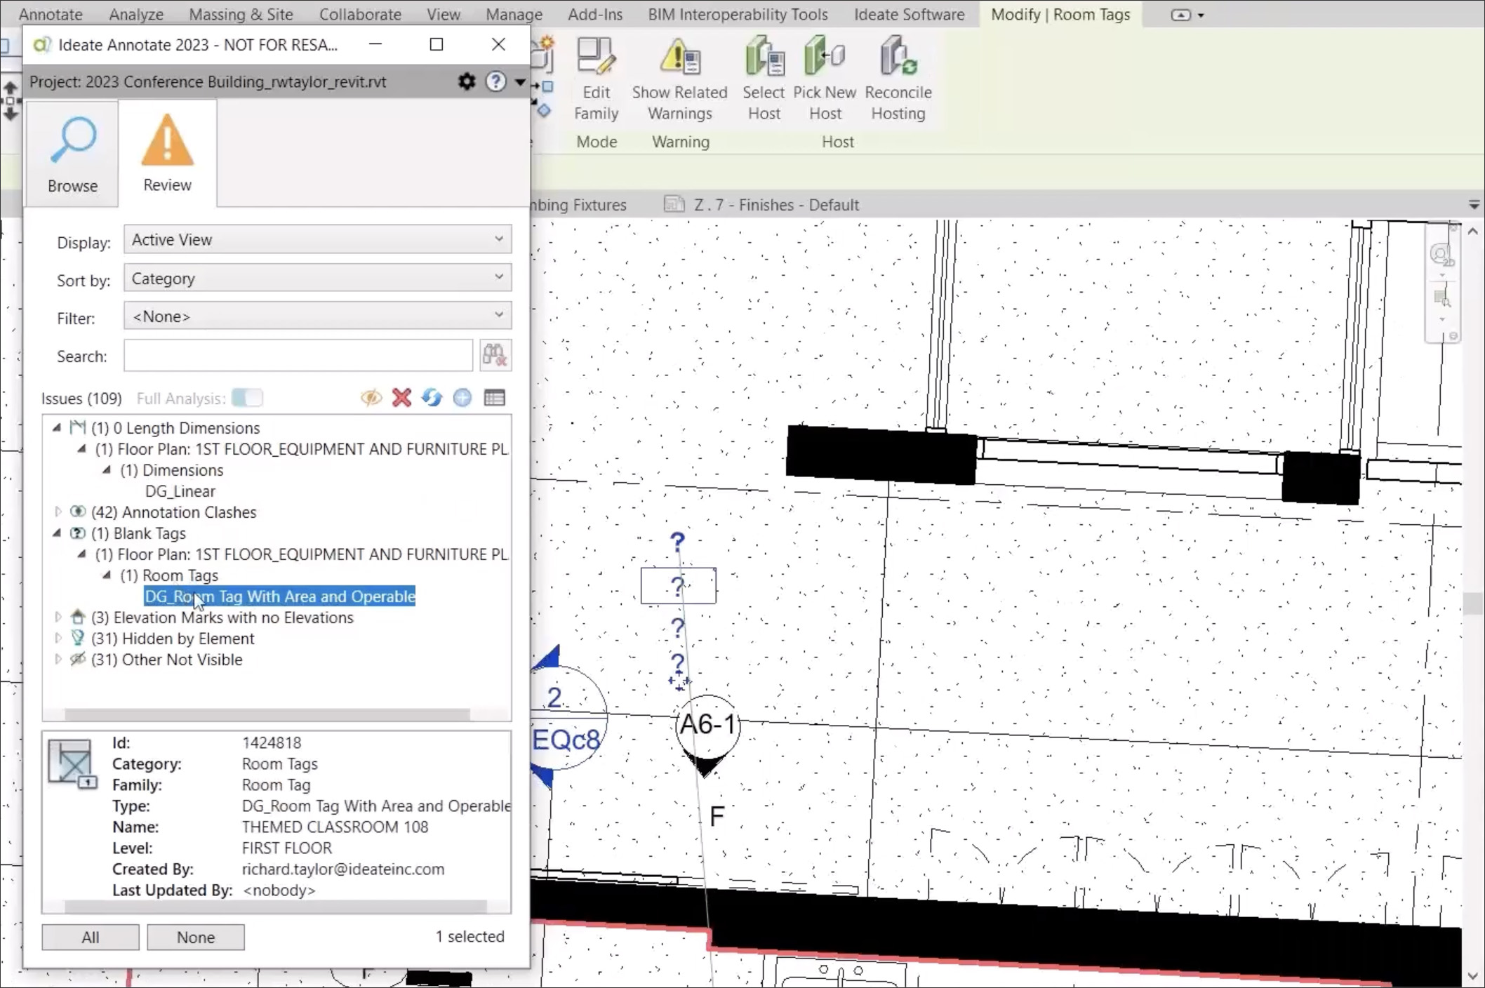Open the Massing & Site ribbon tab
1485x988 pixels.
(x=241, y=14)
